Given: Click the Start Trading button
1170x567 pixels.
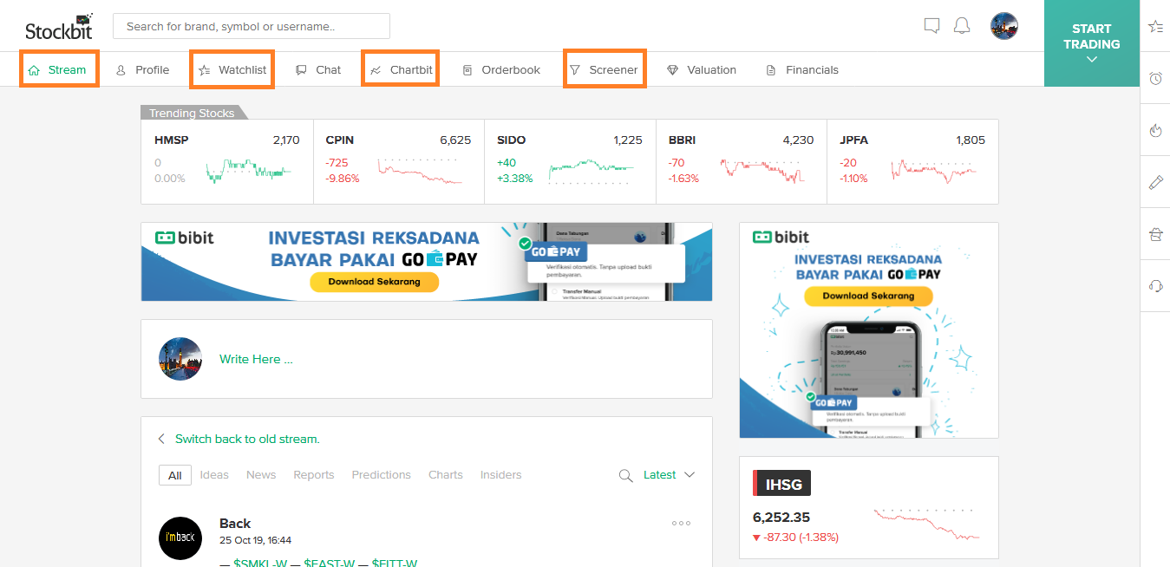Looking at the screenshot, I should [x=1092, y=42].
